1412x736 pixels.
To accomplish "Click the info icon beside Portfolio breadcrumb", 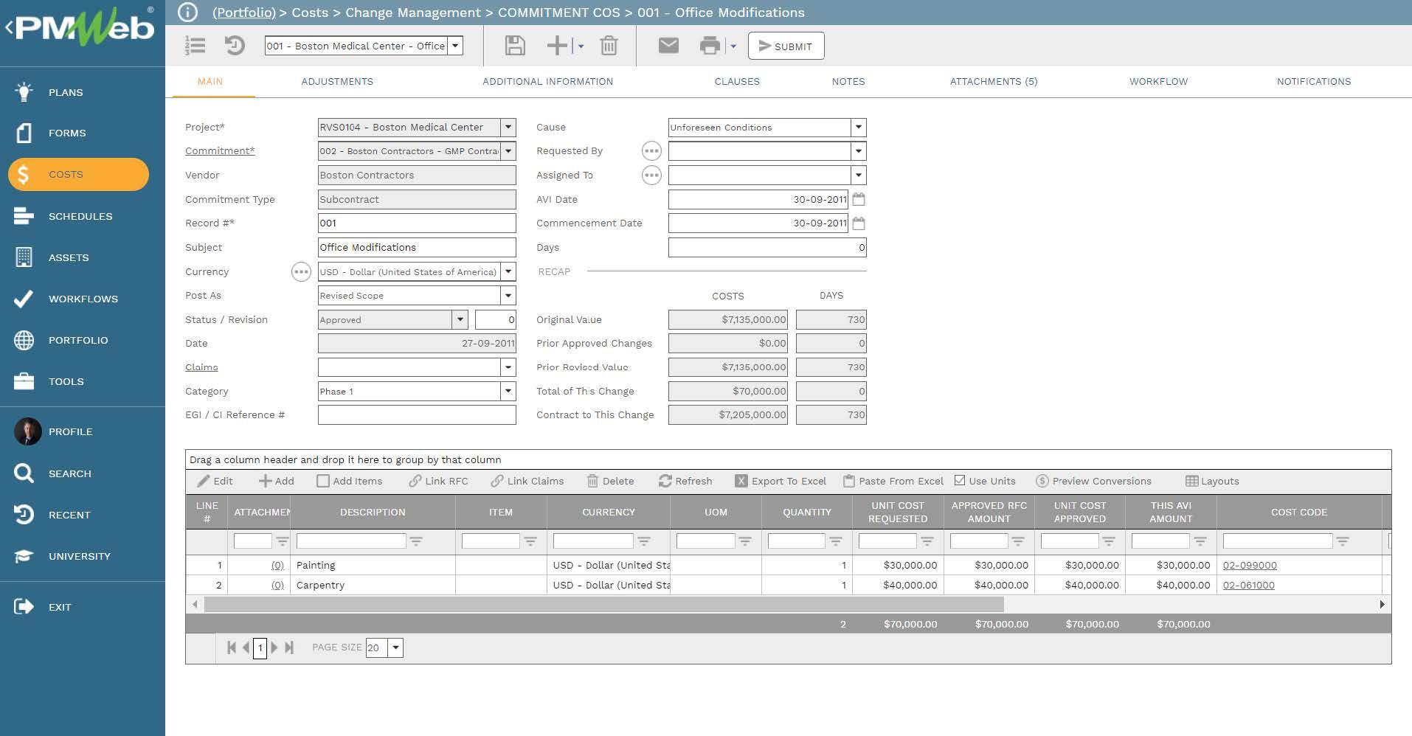I will pyautogui.click(x=188, y=13).
